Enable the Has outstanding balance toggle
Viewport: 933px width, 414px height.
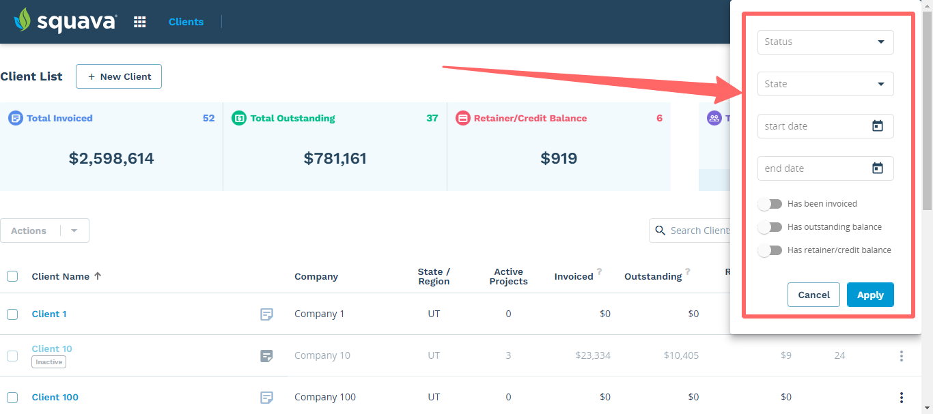click(770, 226)
